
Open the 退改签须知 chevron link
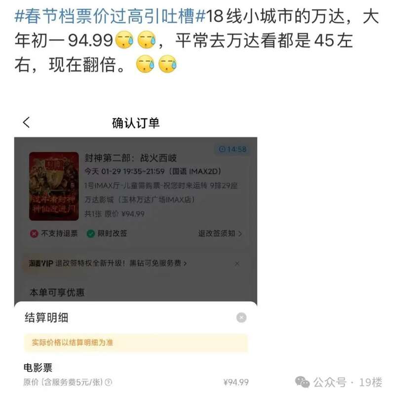coord(220,233)
